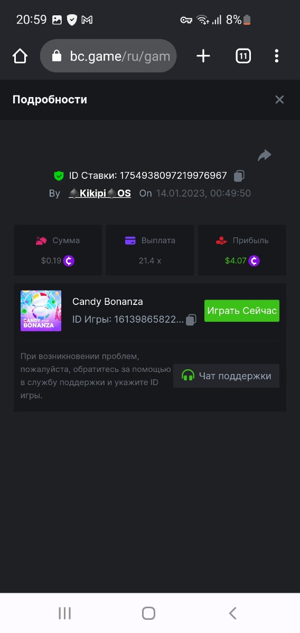Tap the purple coin icon beside $0.19
This screenshot has height=633, width=300.
pos(69,261)
